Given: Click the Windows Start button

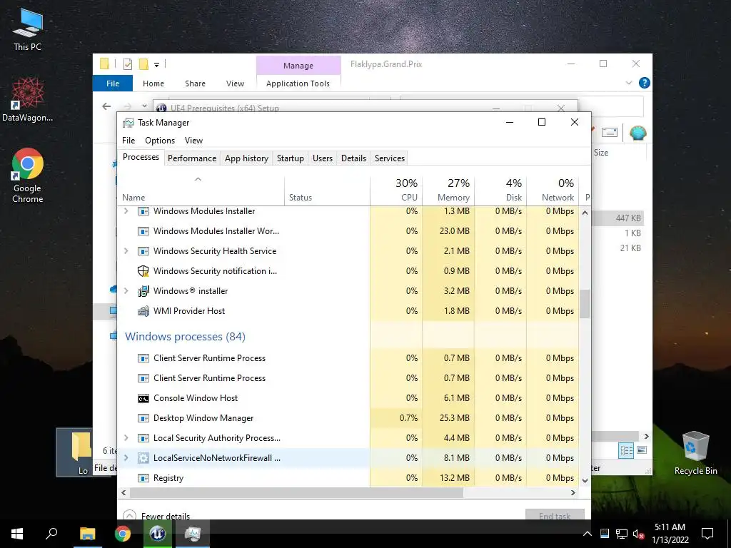Looking at the screenshot, I should coord(17,534).
